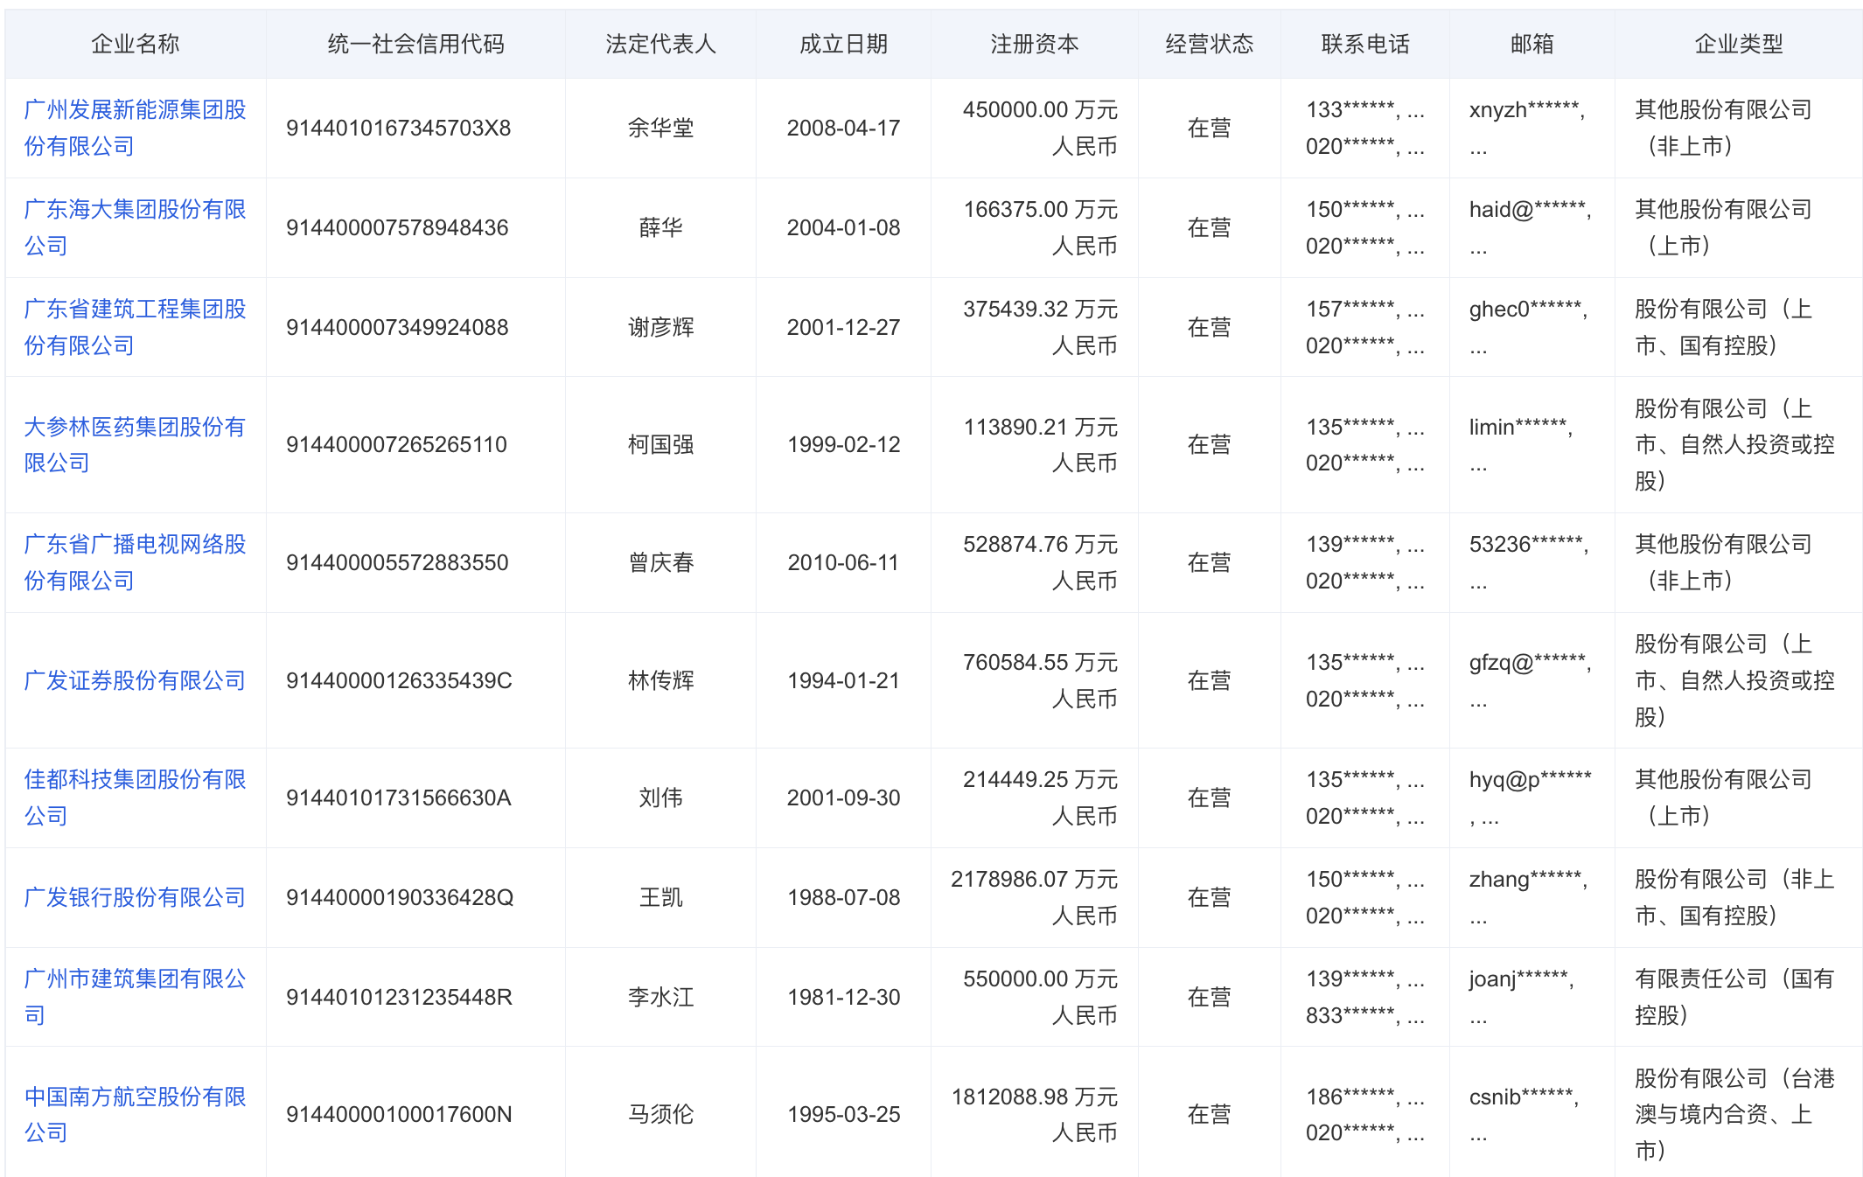Click registered capital 450000.00 万元
The image size is (1863, 1177).
coord(1040,109)
